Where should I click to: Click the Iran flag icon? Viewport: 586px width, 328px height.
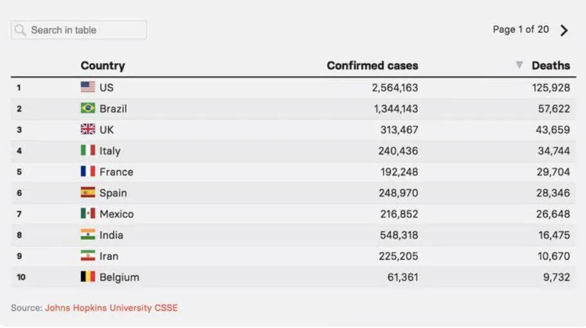point(88,256)
